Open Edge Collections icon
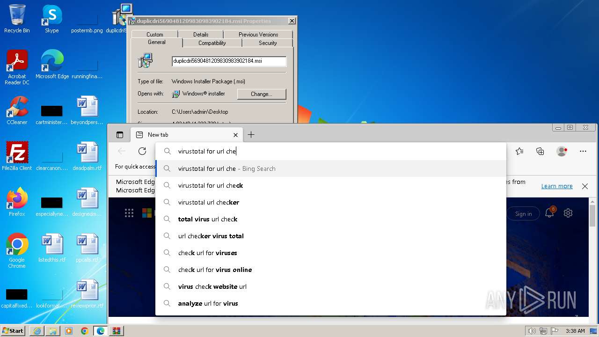 (540, 151)
